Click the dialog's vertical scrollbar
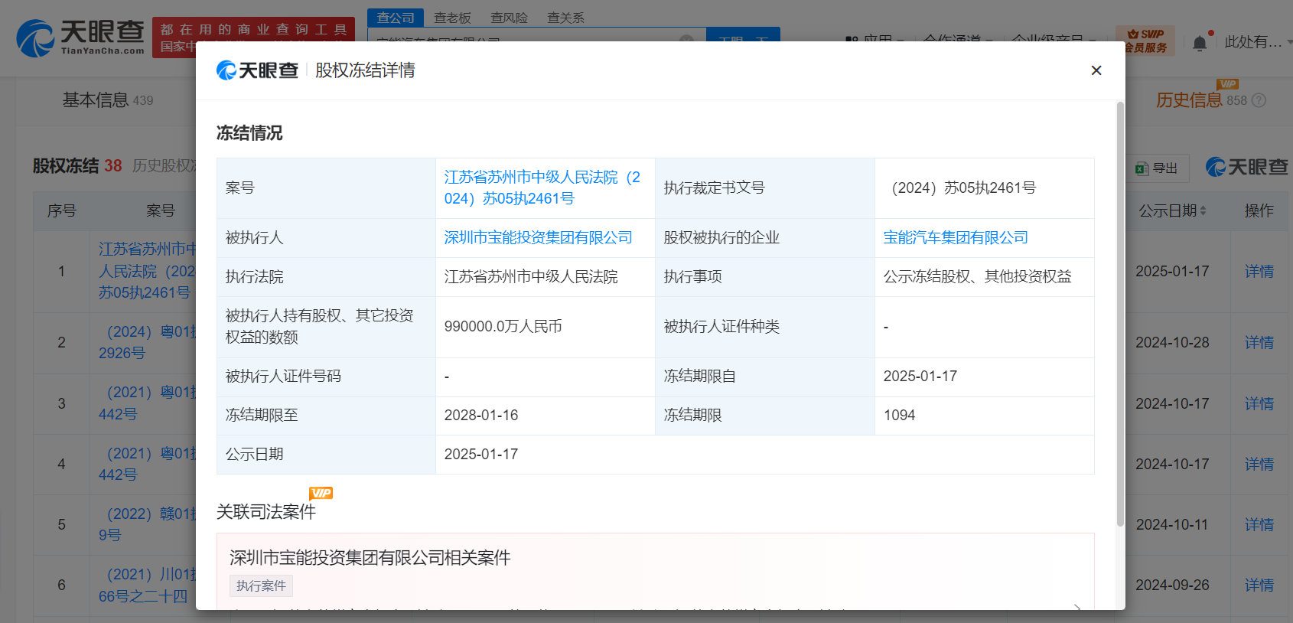 click(x=1120, y=314)
